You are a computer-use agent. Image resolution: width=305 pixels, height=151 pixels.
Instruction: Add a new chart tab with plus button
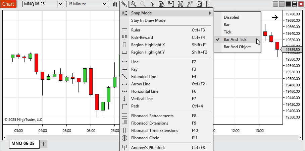click(43, 144)
